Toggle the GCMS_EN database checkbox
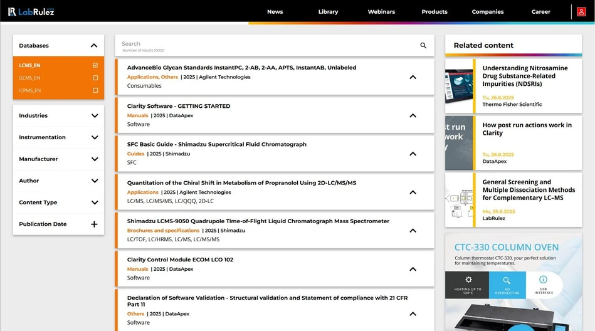The image size is (595, 331). [x=95, y=78]
